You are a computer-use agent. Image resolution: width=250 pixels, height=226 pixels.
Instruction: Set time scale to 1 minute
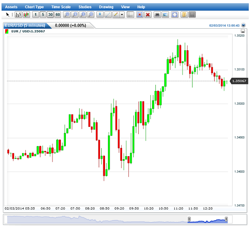35,15
